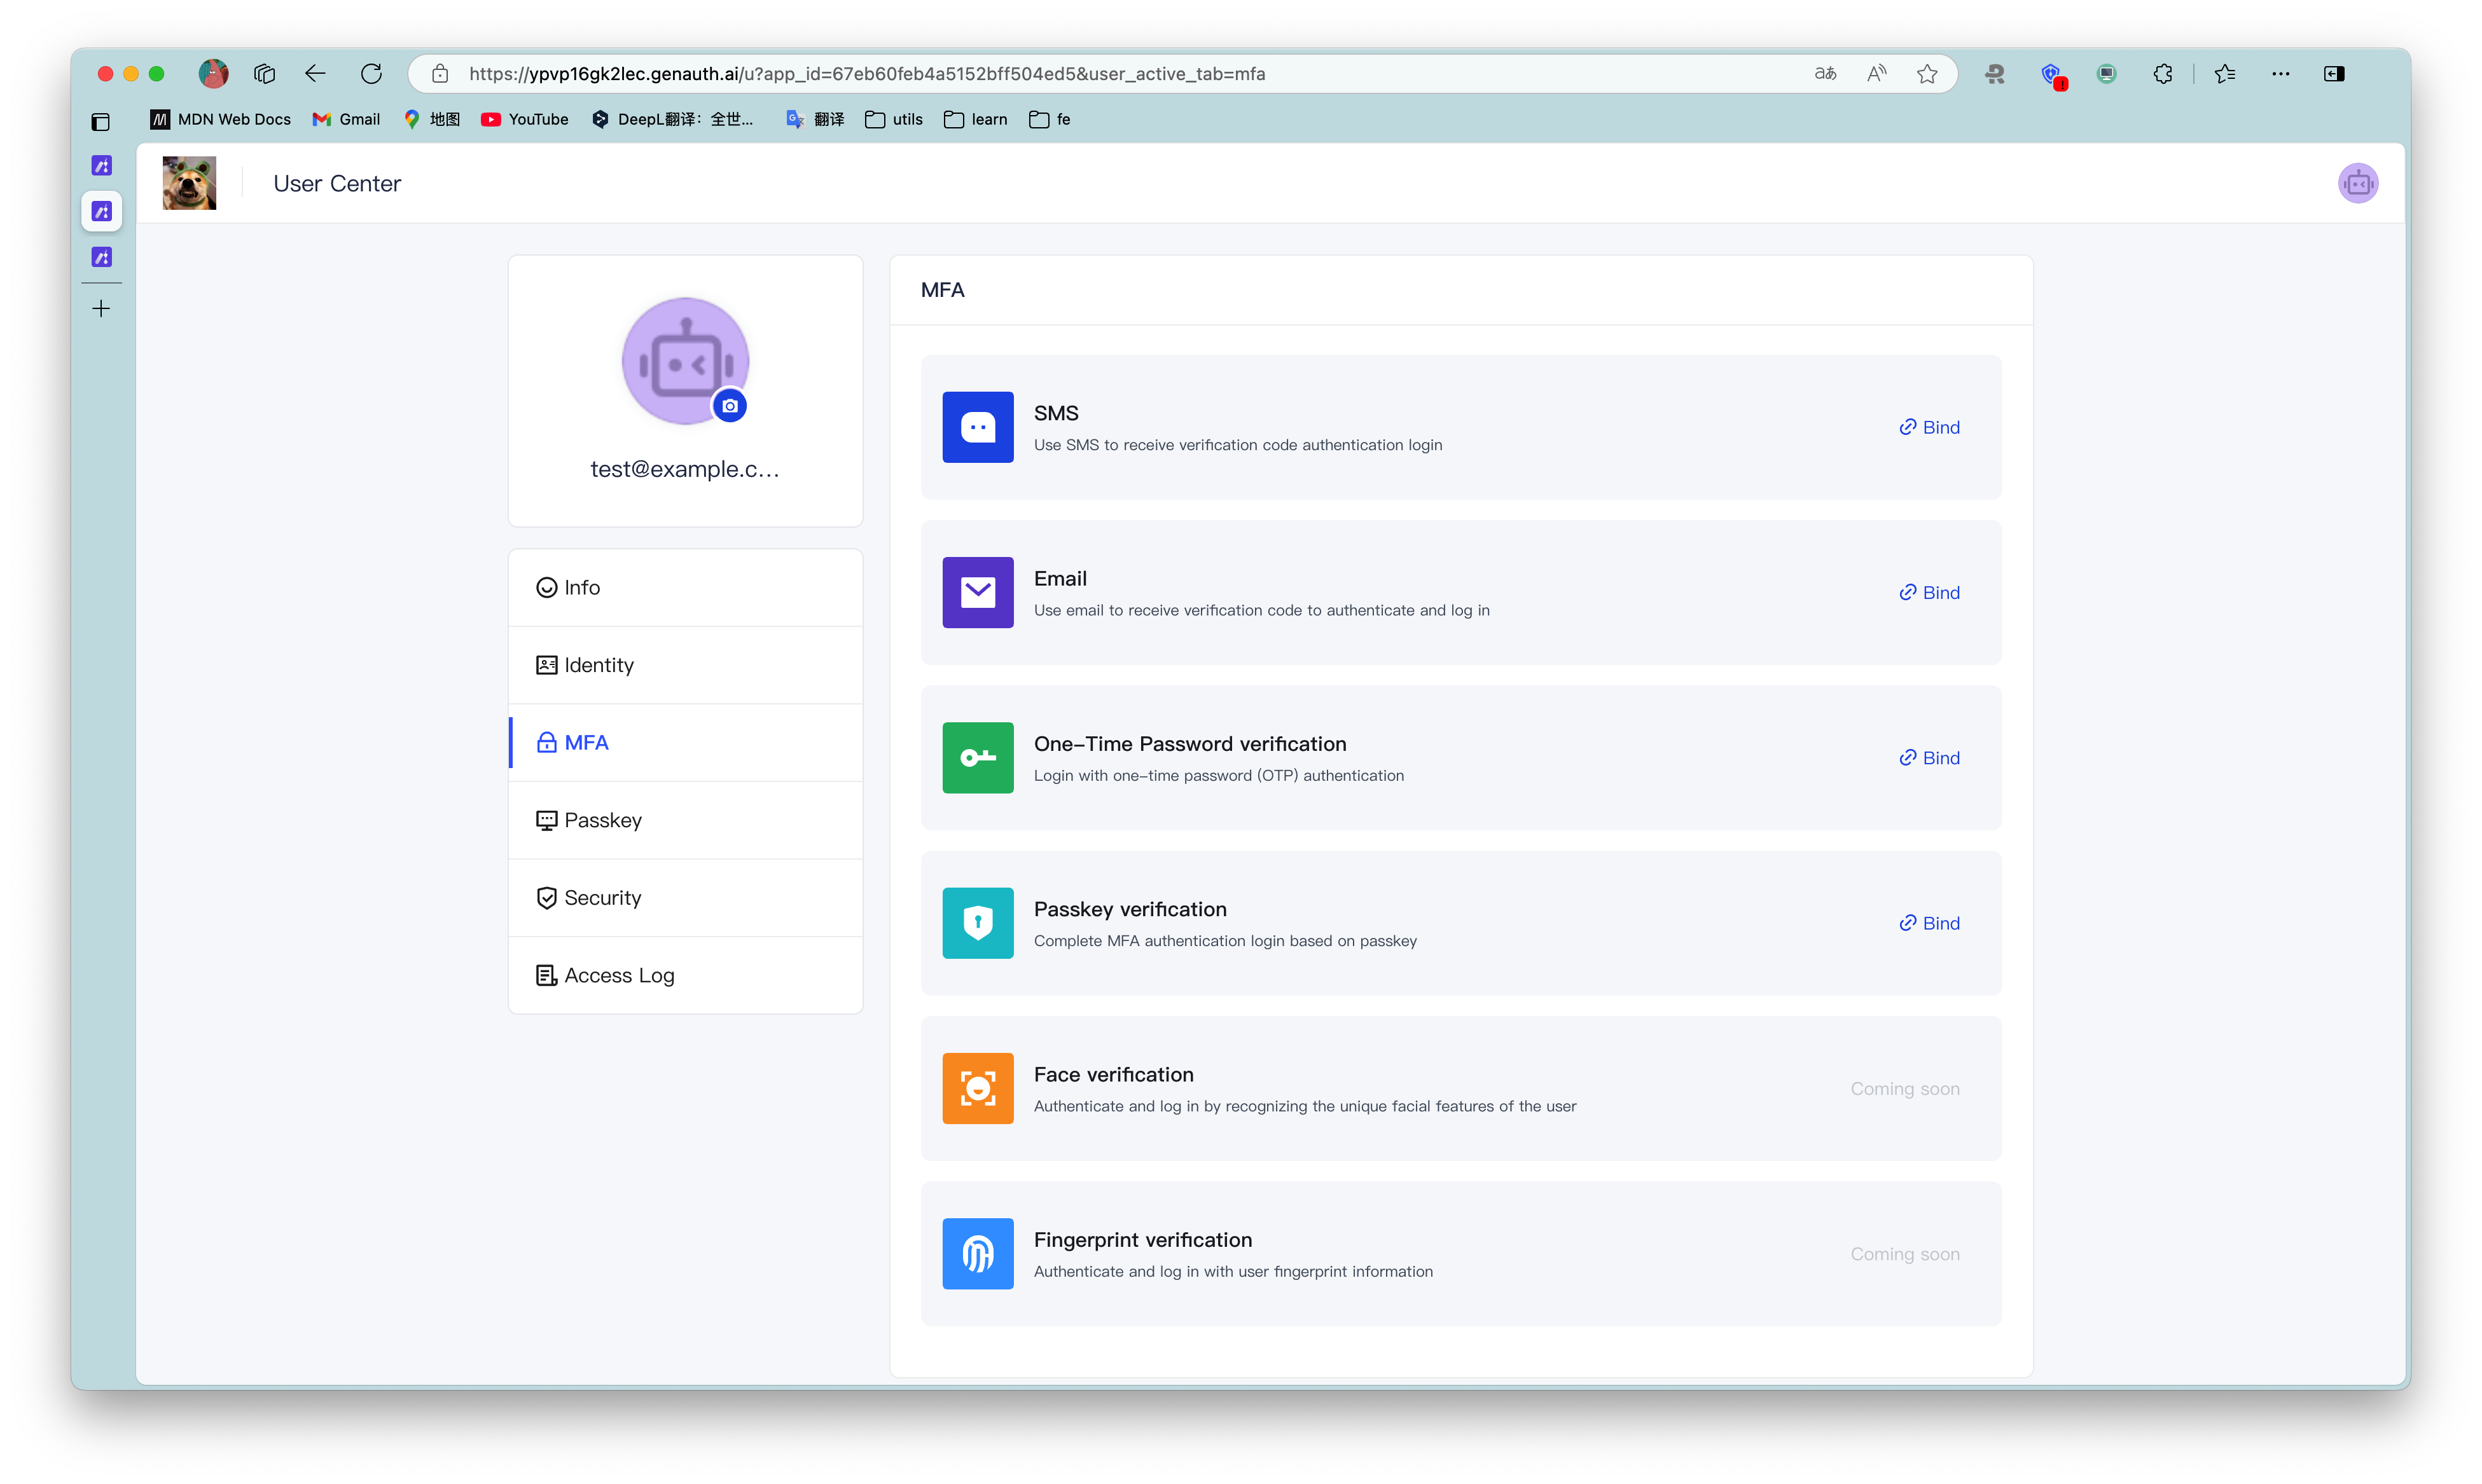2482x1484 pixels.
Task: Open the 翻译 Google Translate bookmark
Action: click(814, 119)
